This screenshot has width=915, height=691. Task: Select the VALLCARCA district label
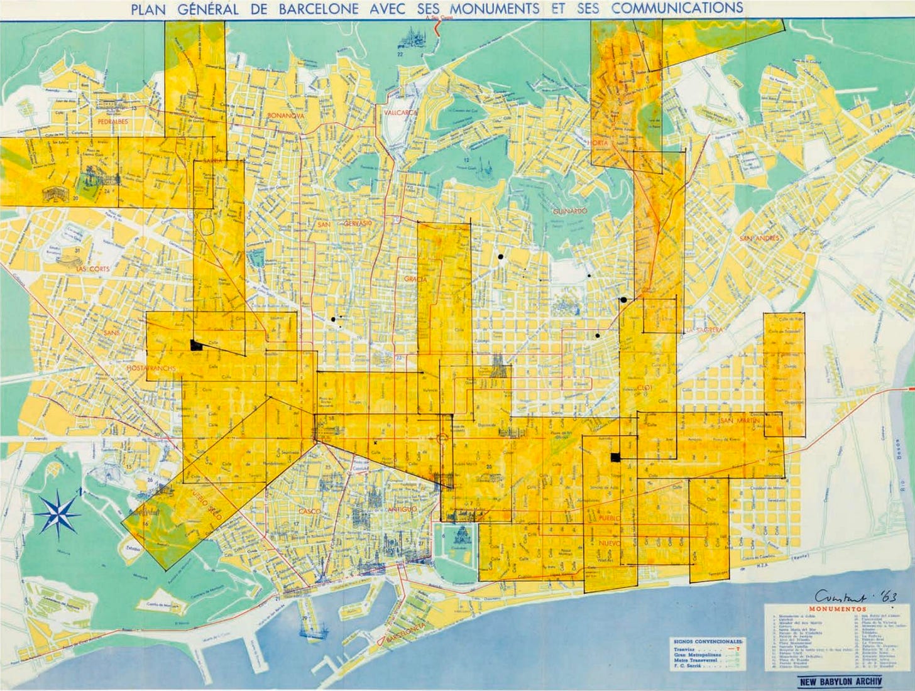tap(400, 112)
